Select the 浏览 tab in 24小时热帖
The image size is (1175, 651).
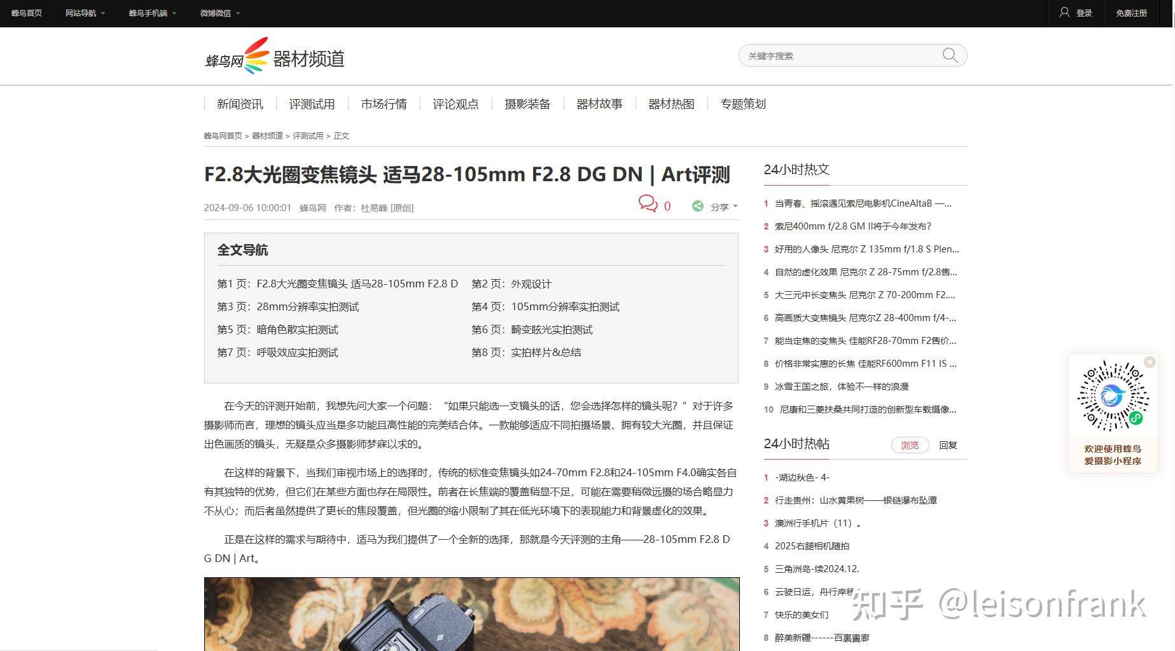910,445
